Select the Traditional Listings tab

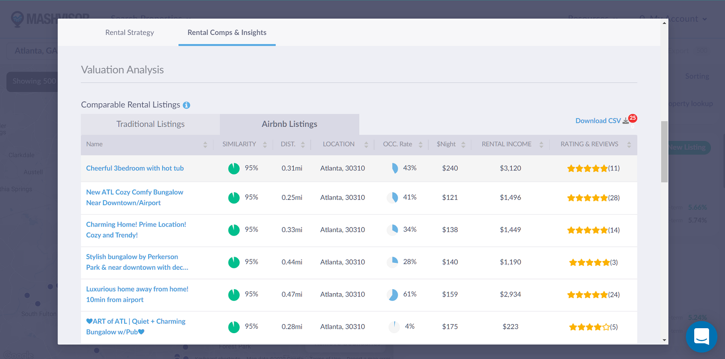coord(150,124)
